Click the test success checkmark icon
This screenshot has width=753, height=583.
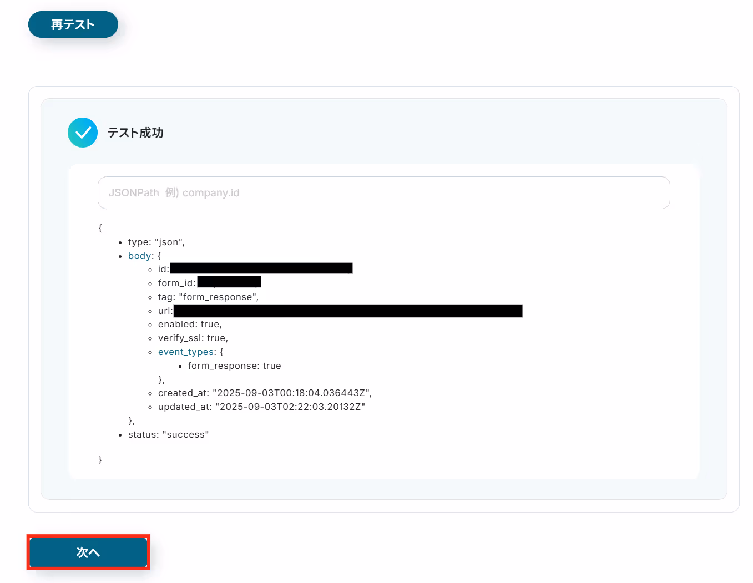(83, 133)
